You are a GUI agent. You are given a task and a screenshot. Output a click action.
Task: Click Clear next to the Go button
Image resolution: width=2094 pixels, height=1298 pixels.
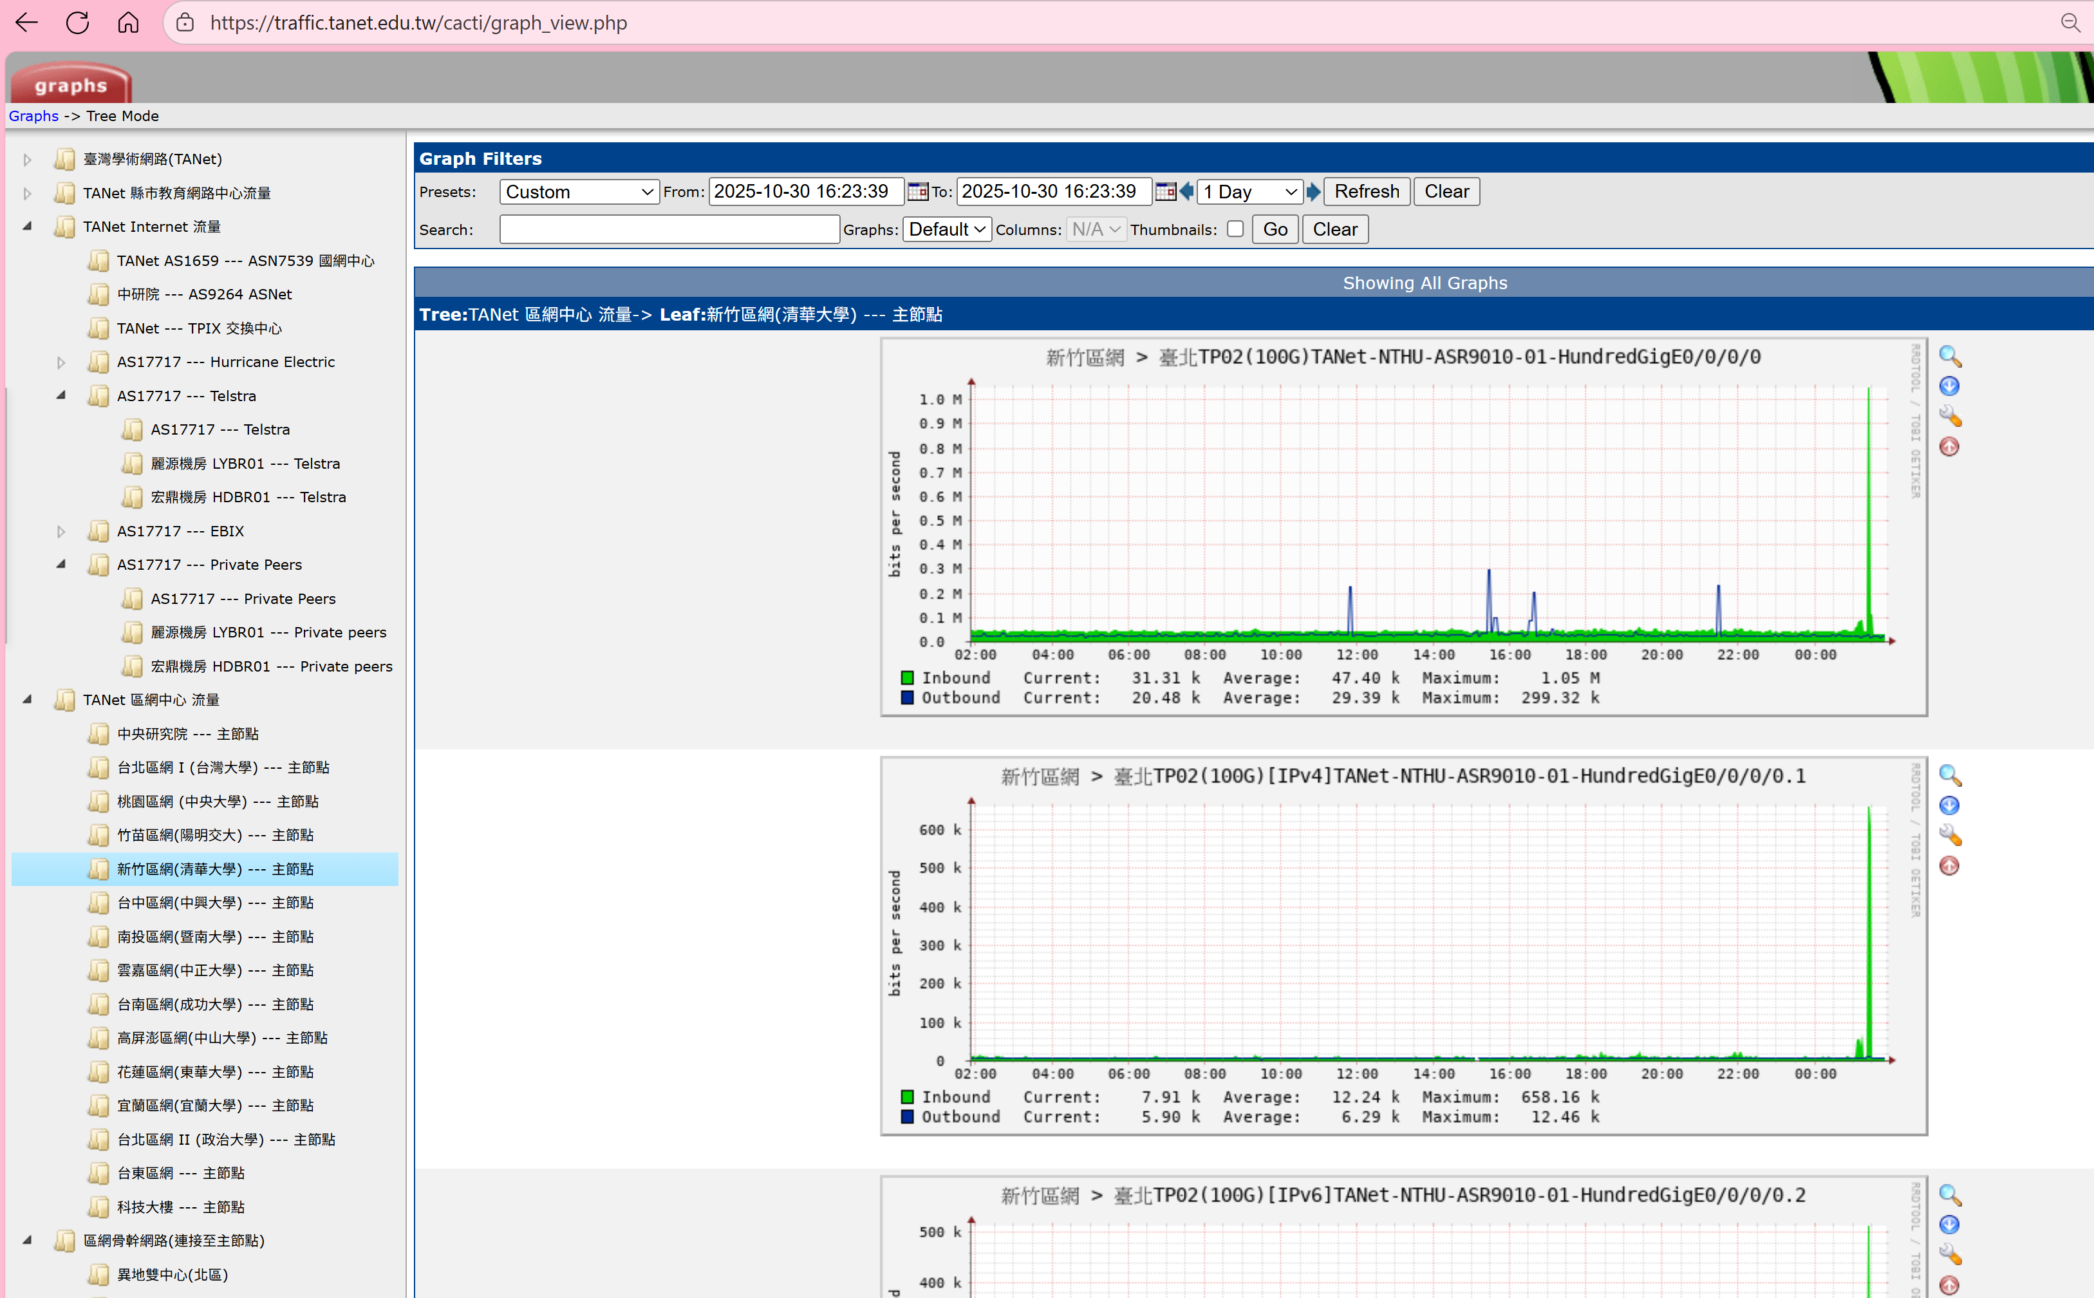[x=1334, y=229]
